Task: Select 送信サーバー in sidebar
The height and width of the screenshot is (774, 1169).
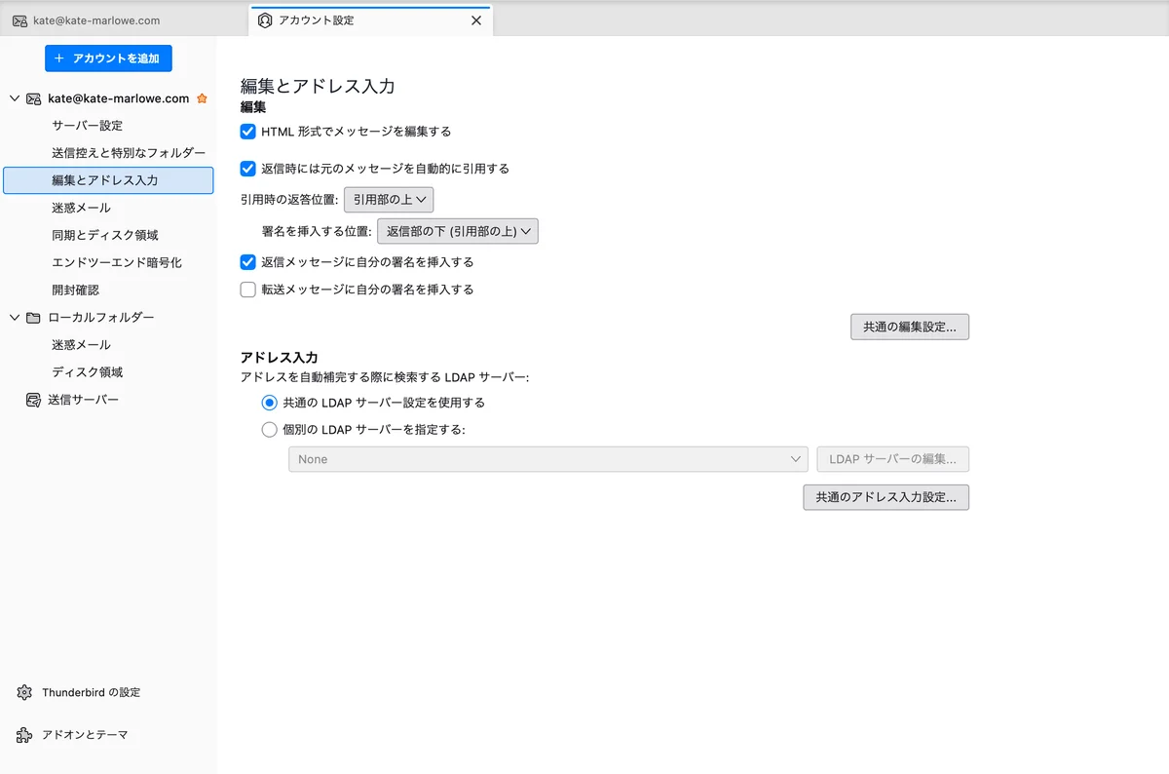Action: [84, 400]
